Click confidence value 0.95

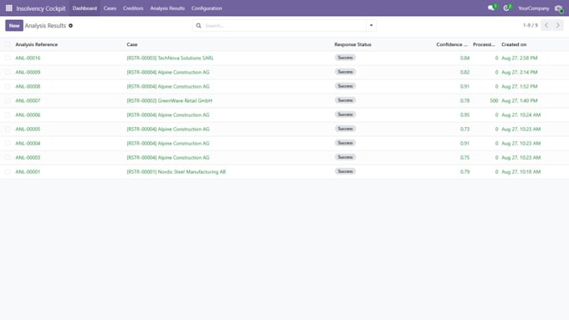(x=465, y=114)
